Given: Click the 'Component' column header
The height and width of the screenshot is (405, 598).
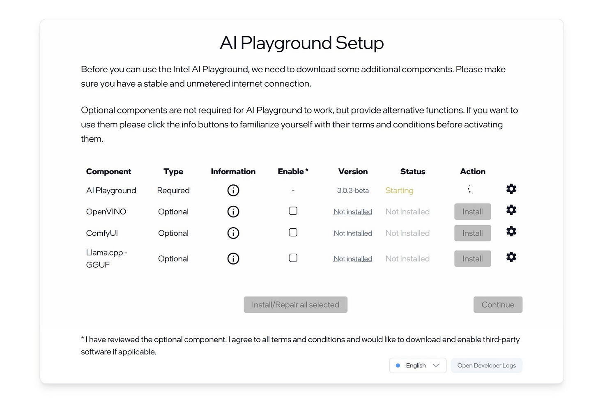Looking at the screenshot, I should (x=108, y=172).
